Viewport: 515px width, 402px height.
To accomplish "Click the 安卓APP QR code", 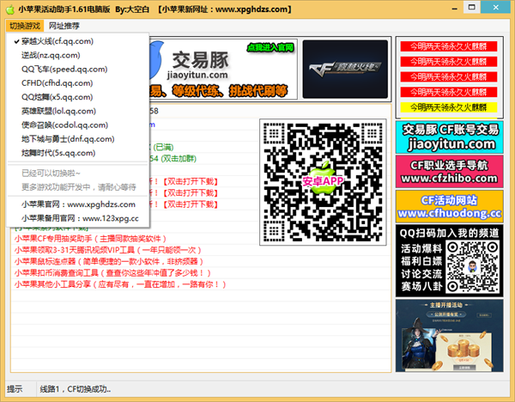I will tap(323, 182).
